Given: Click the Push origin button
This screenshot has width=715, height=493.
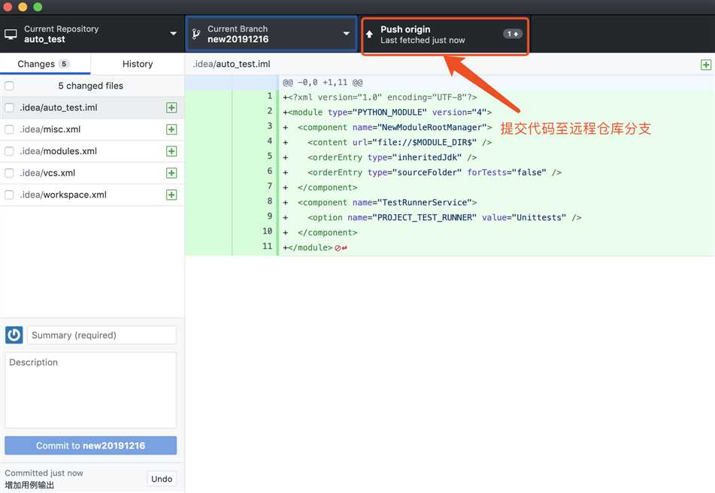Looking at the screenshot, I should coord(445,35).
